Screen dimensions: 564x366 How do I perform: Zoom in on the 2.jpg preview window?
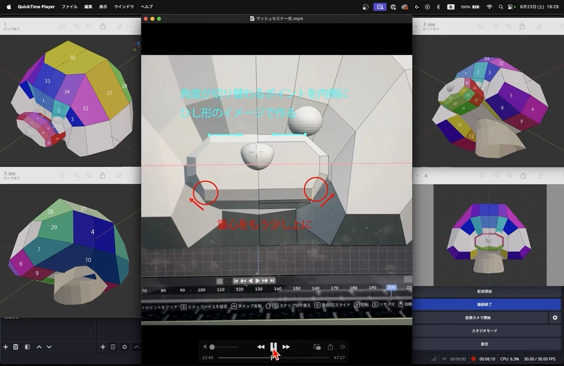click(510, 26)
